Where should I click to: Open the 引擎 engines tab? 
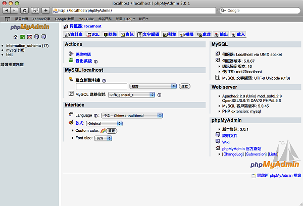point(170,34)
